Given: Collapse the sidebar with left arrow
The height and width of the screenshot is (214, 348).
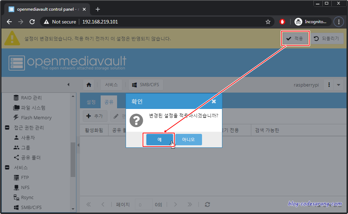Looking at the screenshot, I should tap(69, 84).
